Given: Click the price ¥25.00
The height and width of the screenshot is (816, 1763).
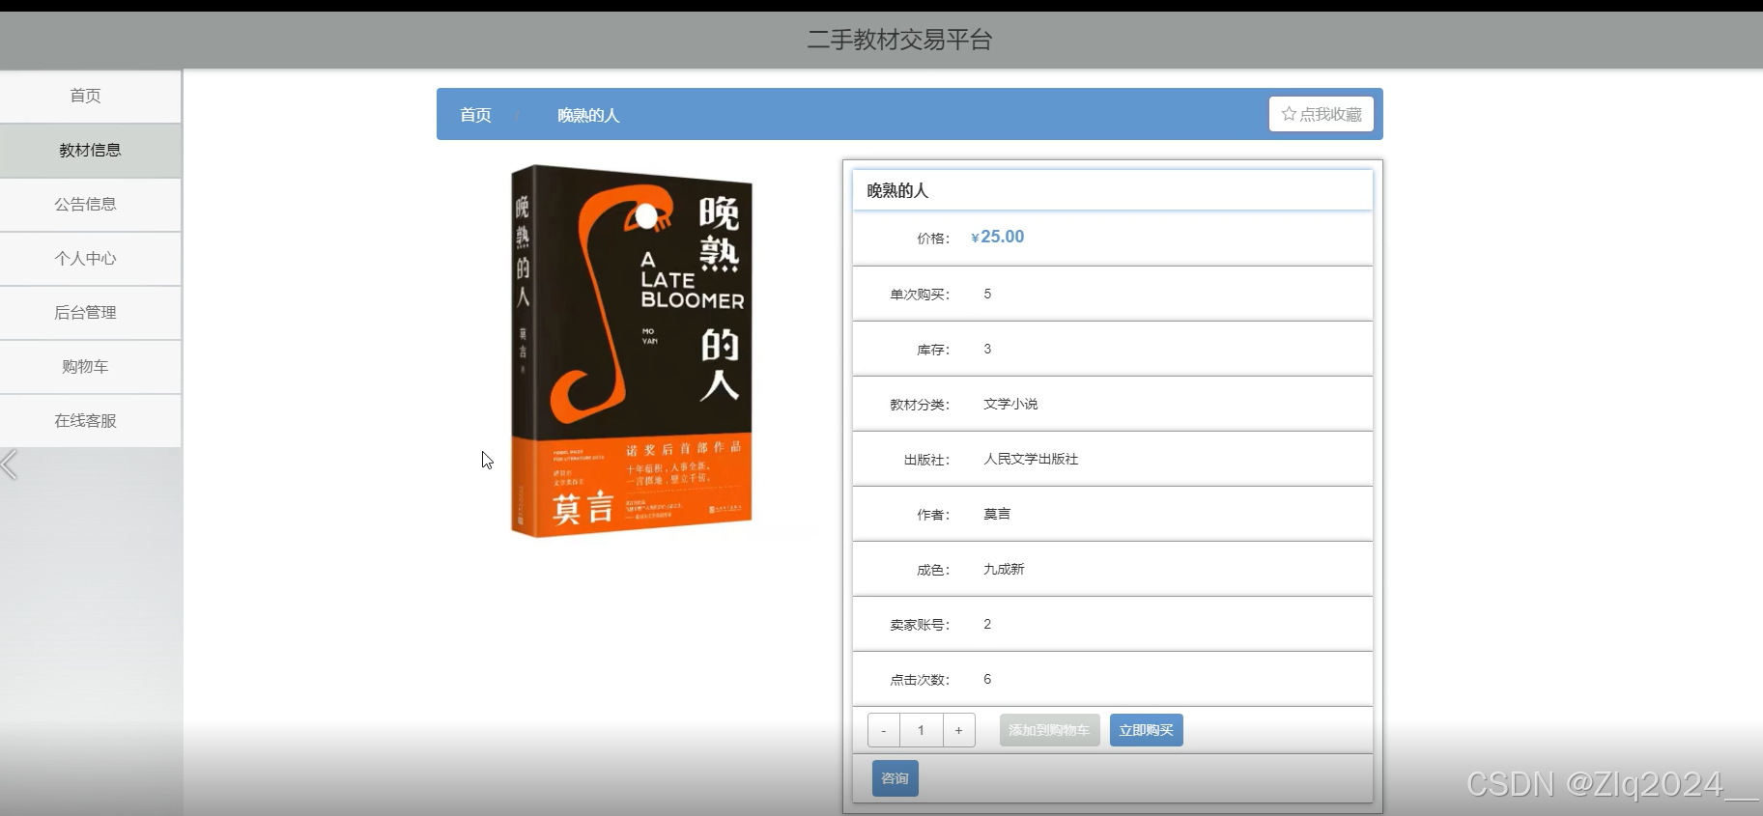Looking at the screenshot, I should click(x=998, y=237).
